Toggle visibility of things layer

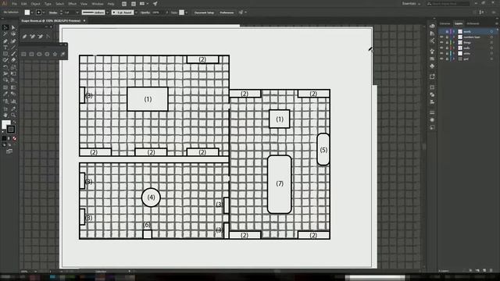tap(441, 42)
